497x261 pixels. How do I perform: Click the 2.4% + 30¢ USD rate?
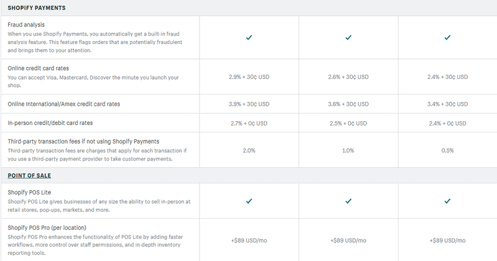click(447, 76)
